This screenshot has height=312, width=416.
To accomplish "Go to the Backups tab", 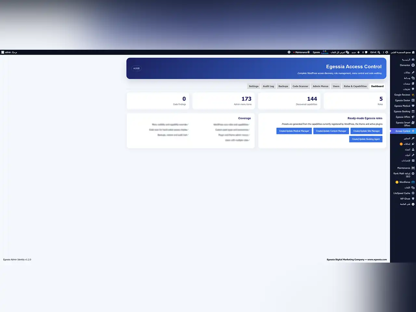I will pos(283,86).
